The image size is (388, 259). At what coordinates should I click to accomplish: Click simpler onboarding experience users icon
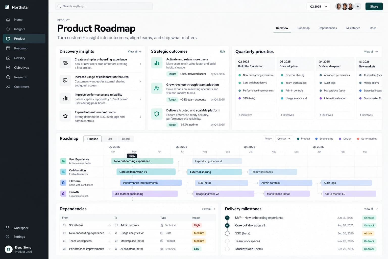65,63
